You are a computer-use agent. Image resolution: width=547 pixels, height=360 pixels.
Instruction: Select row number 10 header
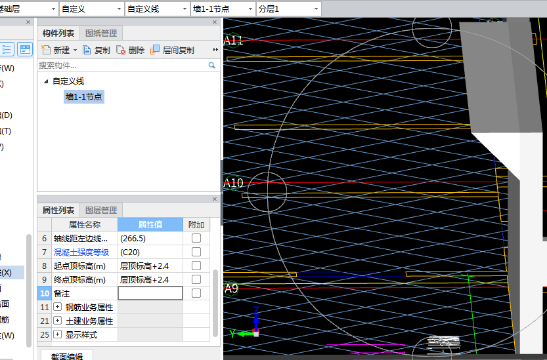pyautogui.click(x=45, y=293)
